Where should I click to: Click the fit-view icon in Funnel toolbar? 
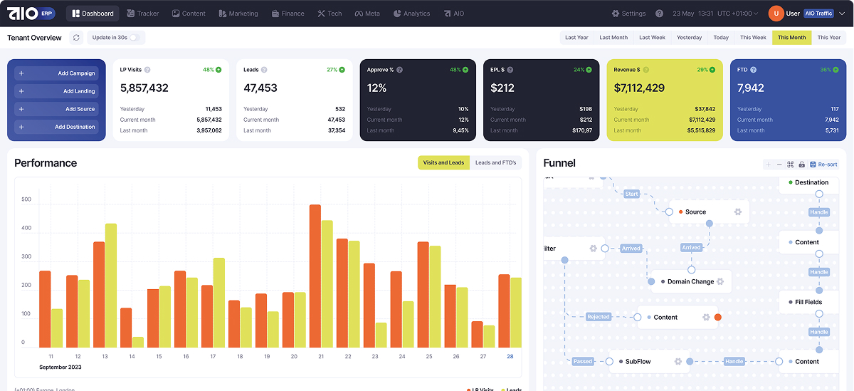(x=790, y=165)
